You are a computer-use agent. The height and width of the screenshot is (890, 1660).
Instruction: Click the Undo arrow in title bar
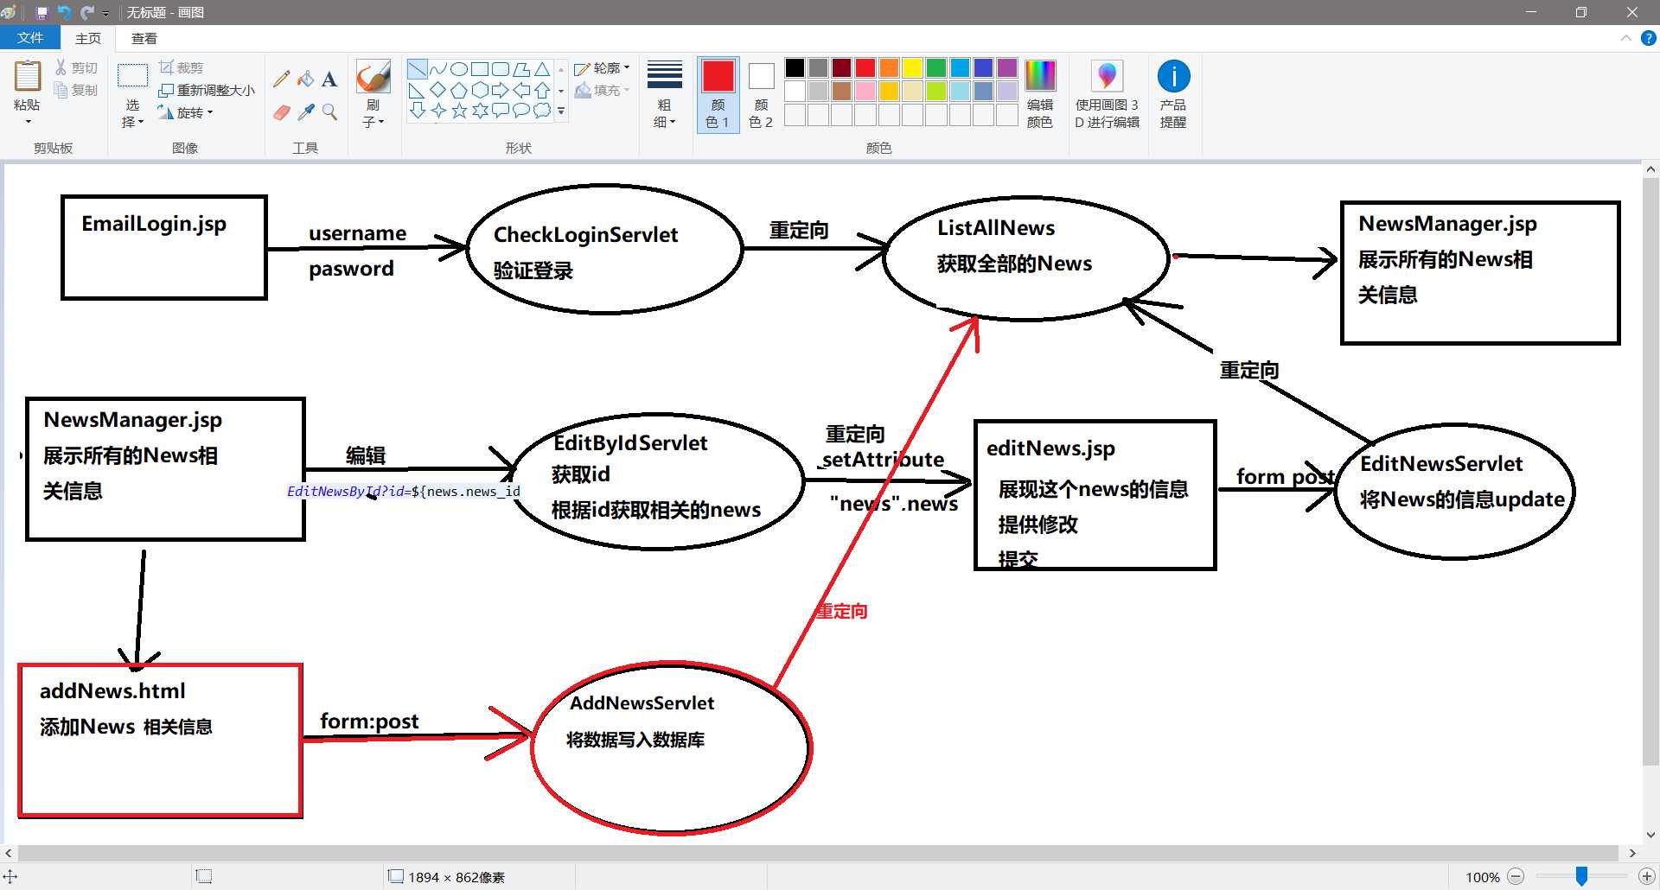click(x=64, y=12)
